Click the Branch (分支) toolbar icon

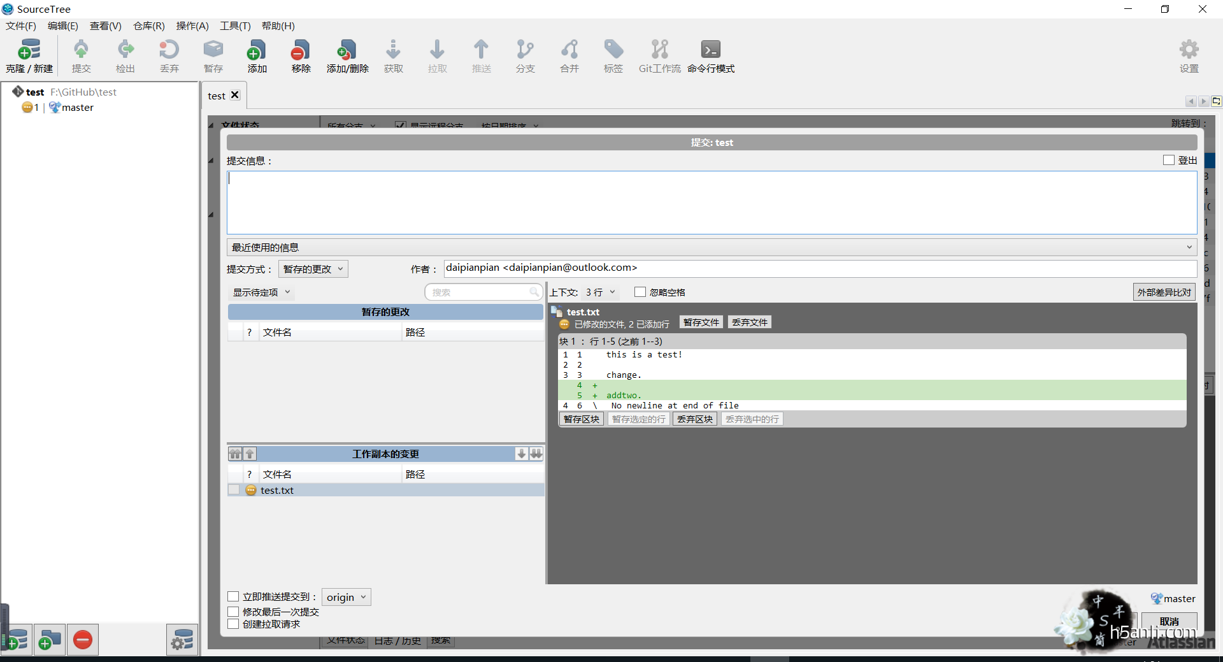[x=525, y=56]
